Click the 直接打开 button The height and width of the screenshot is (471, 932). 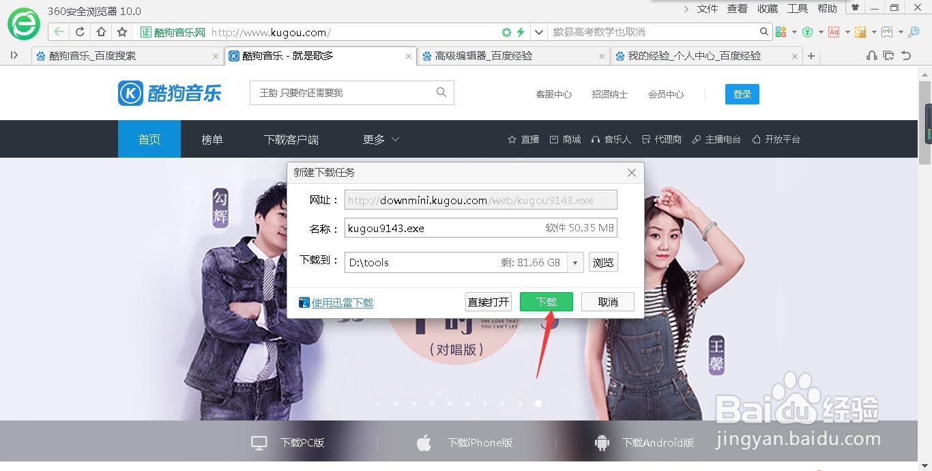[x=489, y=302]
